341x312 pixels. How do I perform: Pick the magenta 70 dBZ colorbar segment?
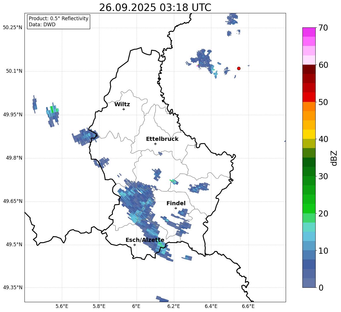click(x=309, y=32)
